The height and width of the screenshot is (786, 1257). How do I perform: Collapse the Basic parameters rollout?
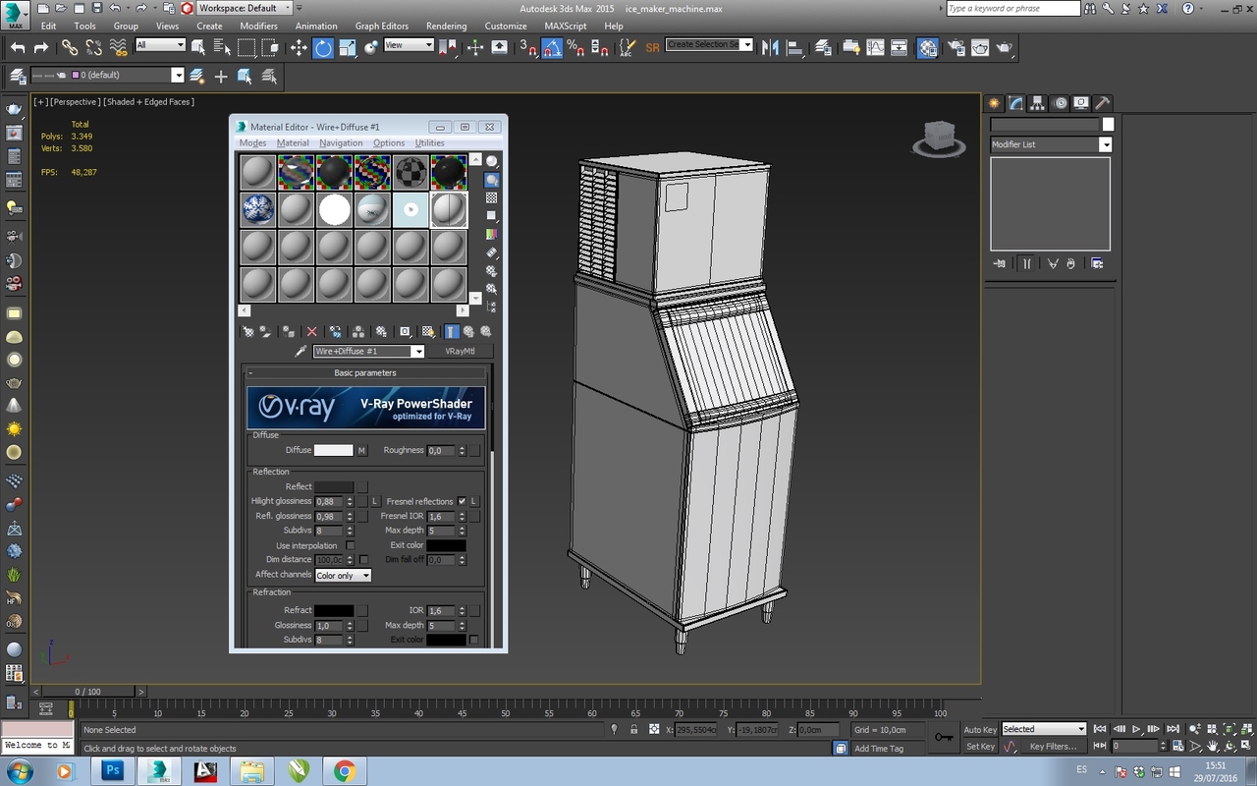pyautogui.click(x=365, y=373)
